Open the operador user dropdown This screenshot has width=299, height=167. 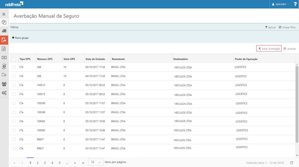click(281, 4)
